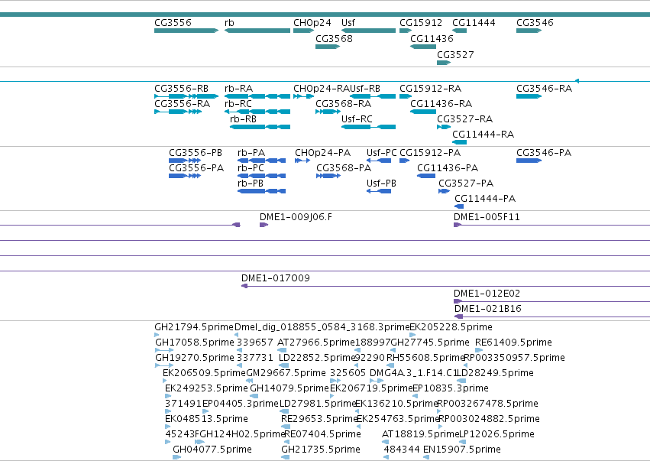Click protein Usf-PC
This screenshot has height=461, width=650.
379,161
